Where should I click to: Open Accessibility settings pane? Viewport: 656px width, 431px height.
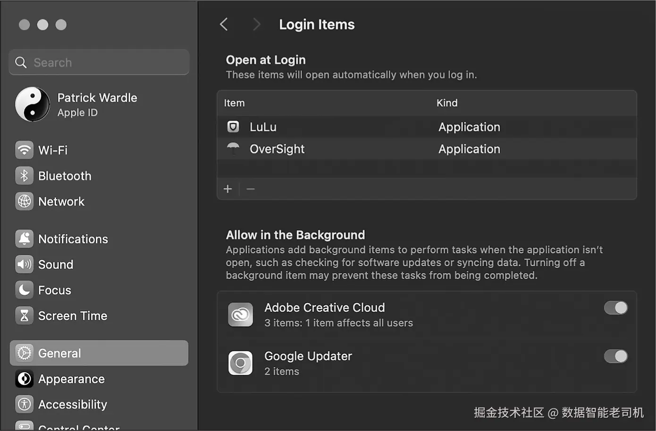tap(99, 404)
